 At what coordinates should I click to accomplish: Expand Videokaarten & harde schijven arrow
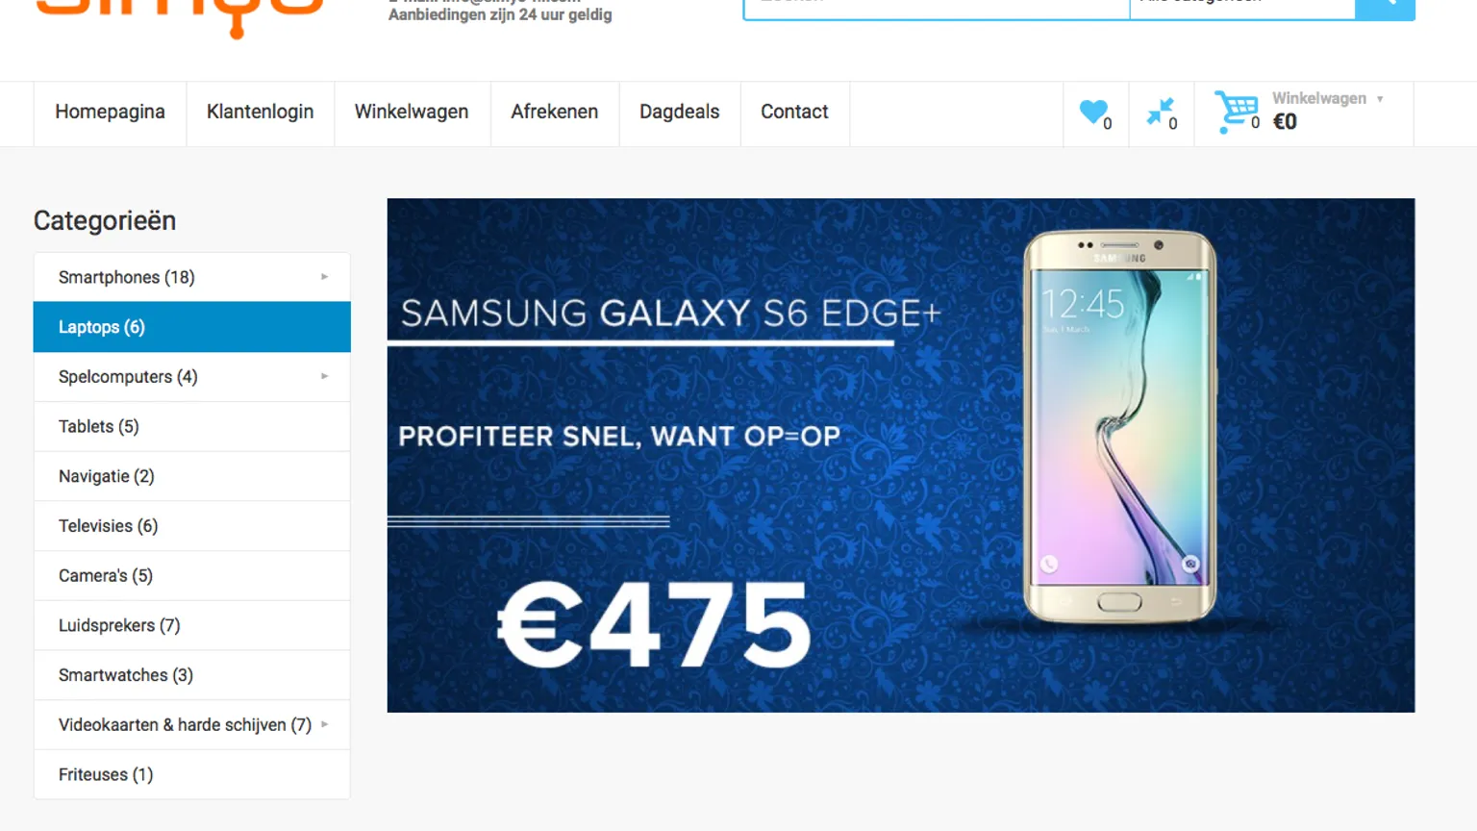[325, 724]
